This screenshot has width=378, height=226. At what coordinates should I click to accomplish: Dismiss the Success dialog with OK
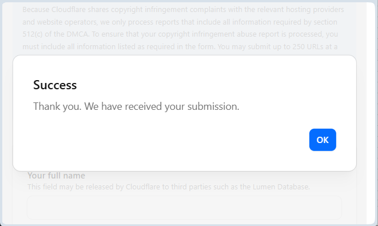(323, 140)
